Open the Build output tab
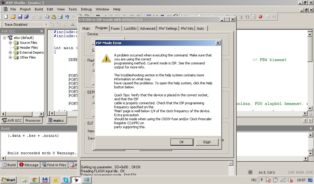 9,165
